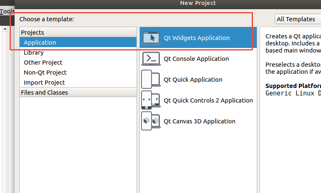Click the Qt Canvas 3D Application cube icon
This screenshot has height=193, width=321.
pos(151,121)
